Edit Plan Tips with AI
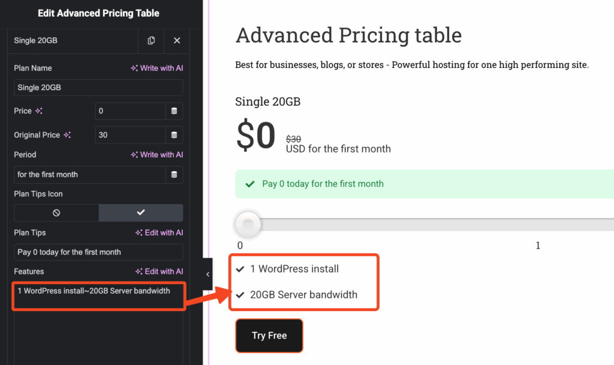Viewport: 614px width, 365px height. coord(159,233)
